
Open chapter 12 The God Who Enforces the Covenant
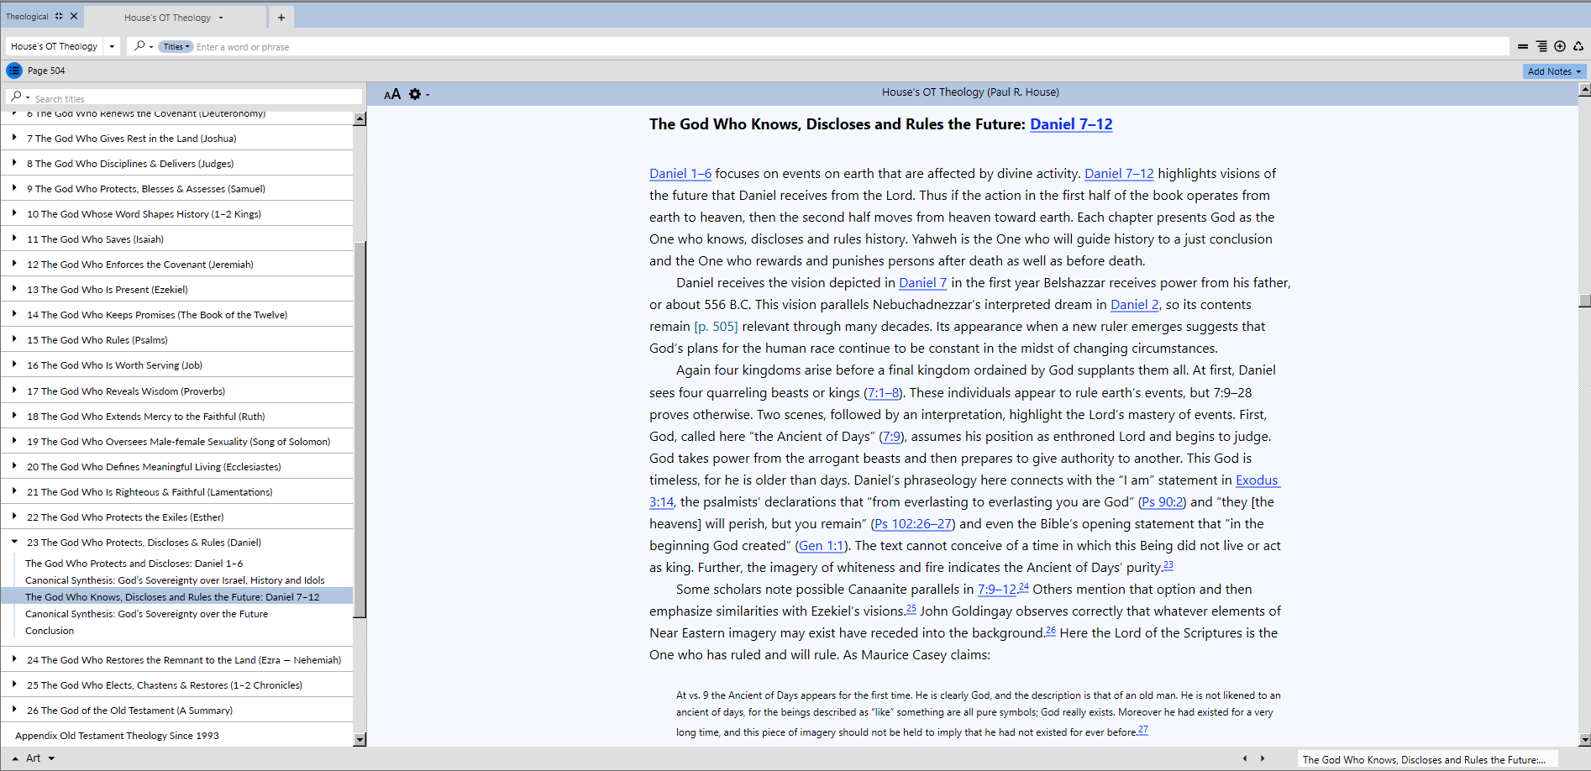click(140, 265)
